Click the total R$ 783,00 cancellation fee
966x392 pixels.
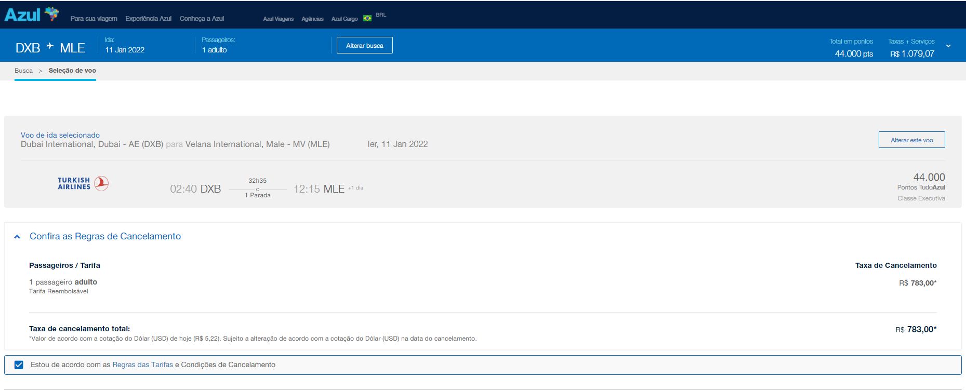pyautogui.click(x=916, y=329)
